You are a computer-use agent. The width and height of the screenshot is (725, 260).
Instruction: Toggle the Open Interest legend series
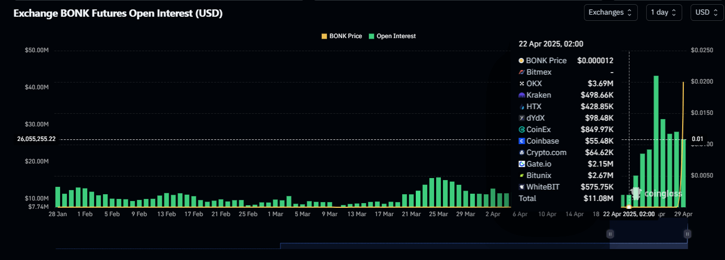392,36
